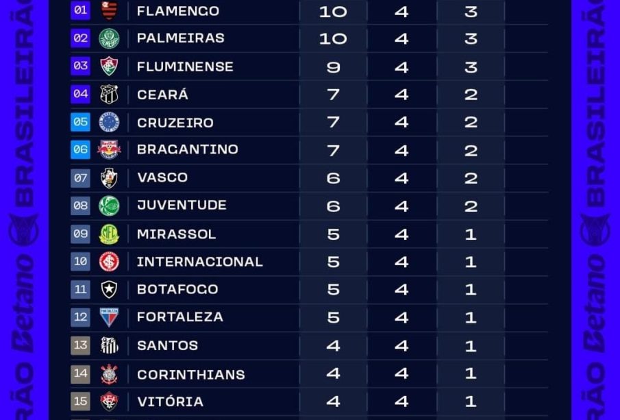Click the Cruzeiro club crest
Screen dimensions: 620x420
(109, 123)
